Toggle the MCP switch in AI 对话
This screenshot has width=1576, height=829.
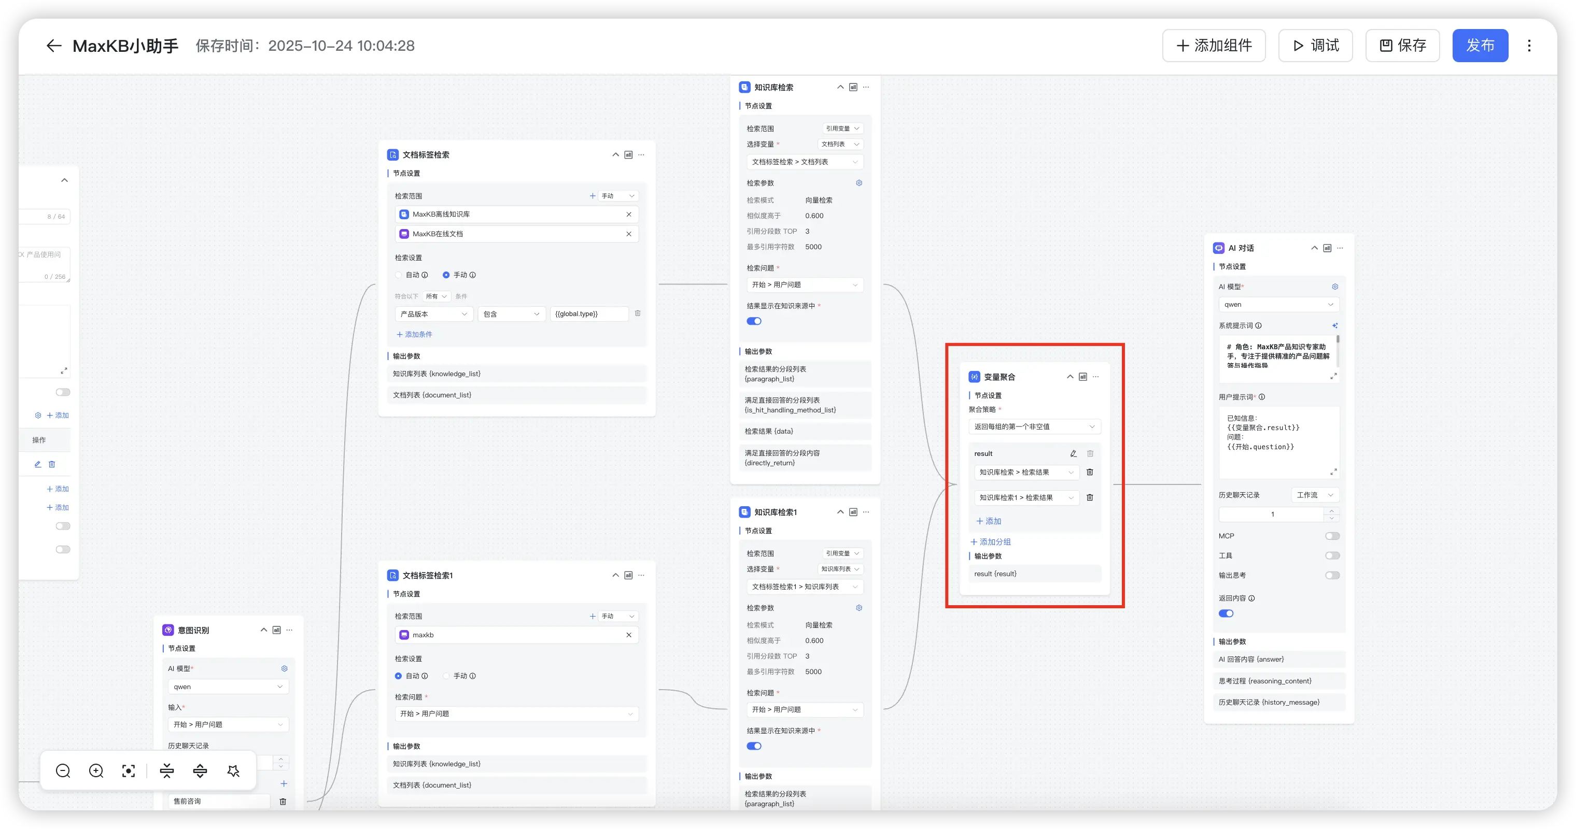1332,536
